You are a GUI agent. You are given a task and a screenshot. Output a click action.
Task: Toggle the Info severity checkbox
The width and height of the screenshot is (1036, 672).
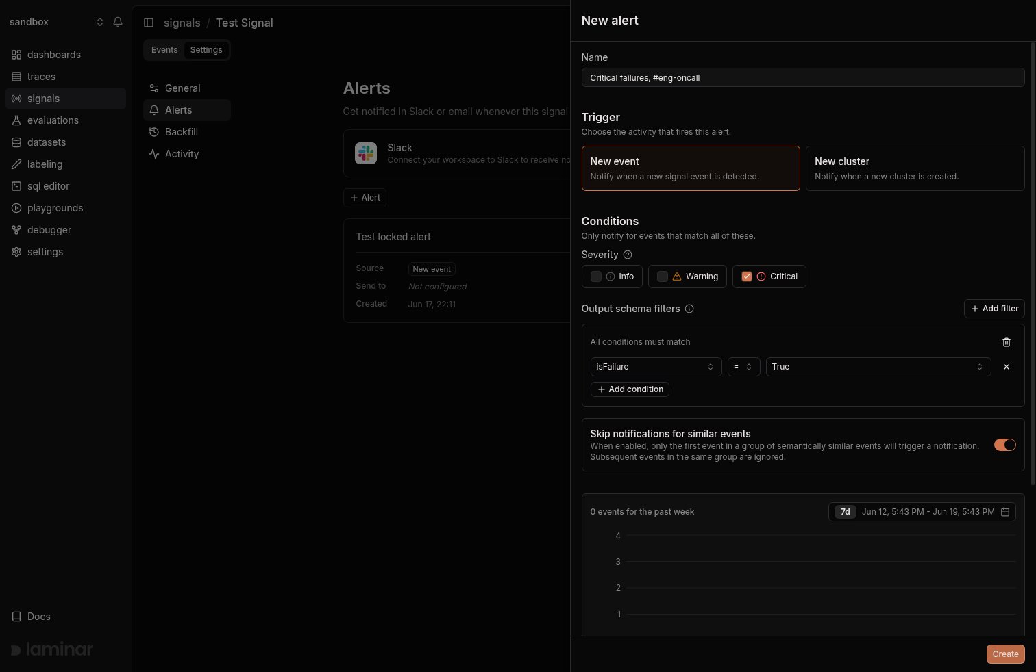[x=596, y=276]
